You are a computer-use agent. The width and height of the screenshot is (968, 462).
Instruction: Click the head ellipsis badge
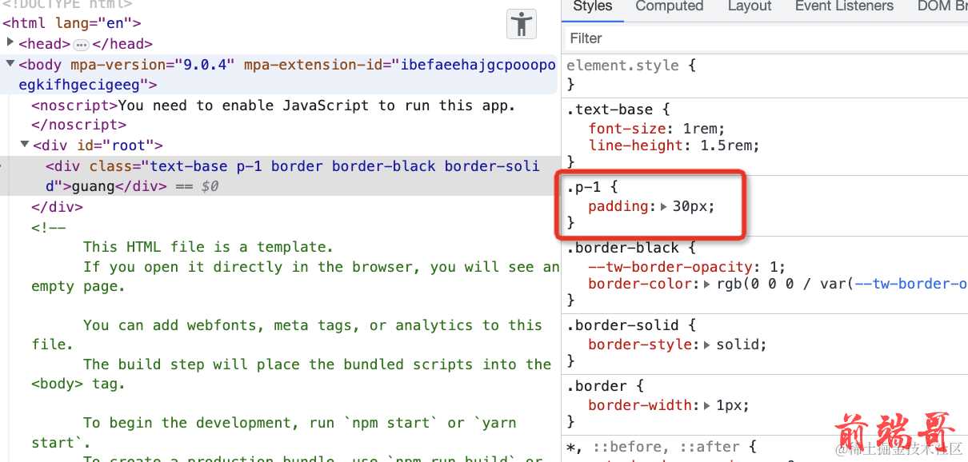[x=82, y=45]
